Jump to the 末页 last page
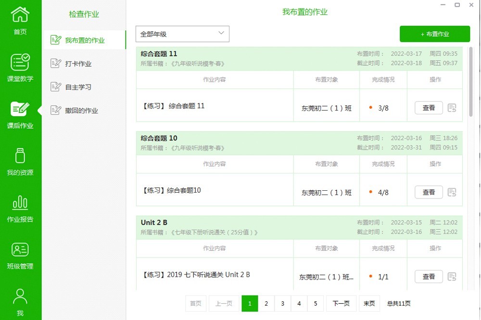Screen dimensions: 481x320 pos(369,303)
